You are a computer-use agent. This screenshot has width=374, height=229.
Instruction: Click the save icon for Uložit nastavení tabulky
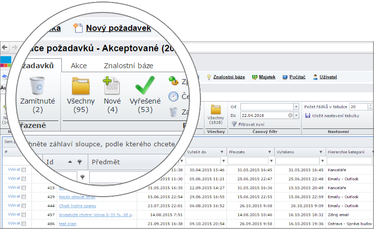coord(307,116)
